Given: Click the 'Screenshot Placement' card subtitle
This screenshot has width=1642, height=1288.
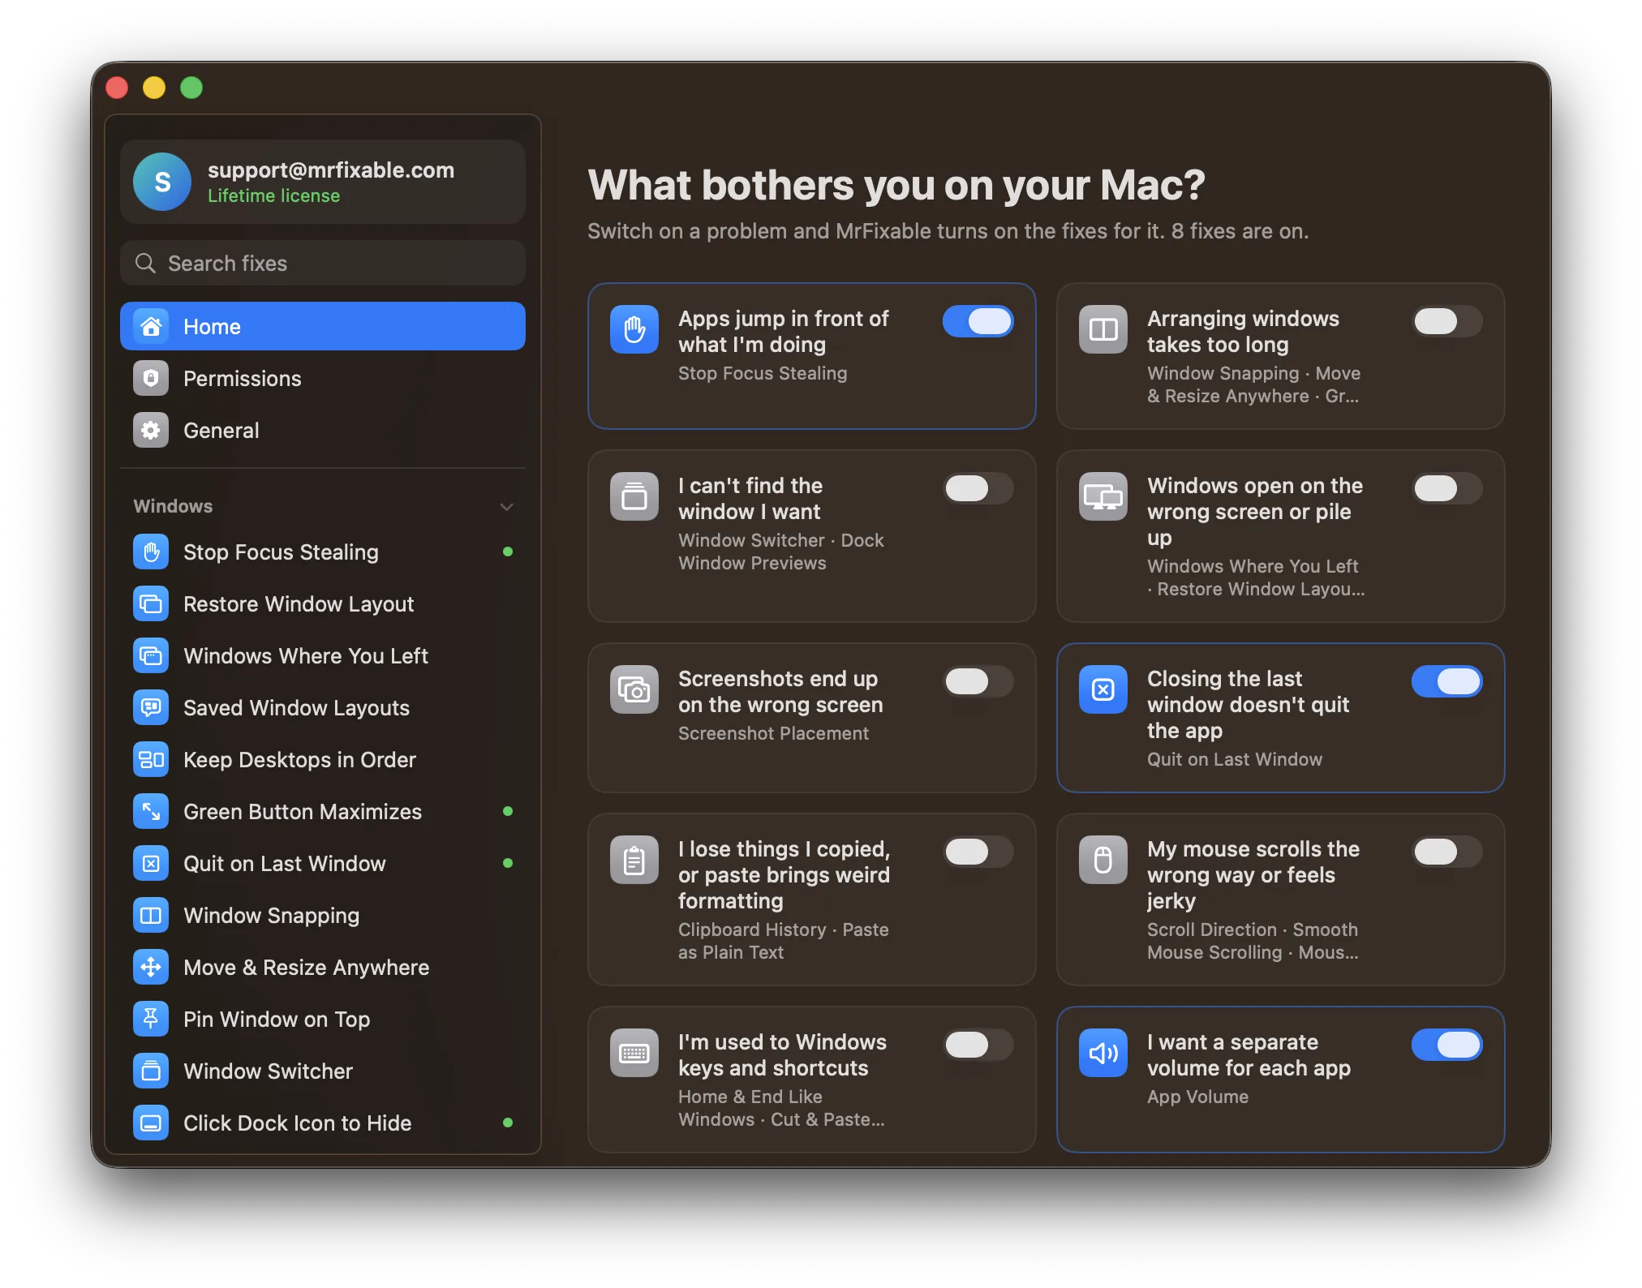Looking at the screenshot, I should [x=773, y=733].
